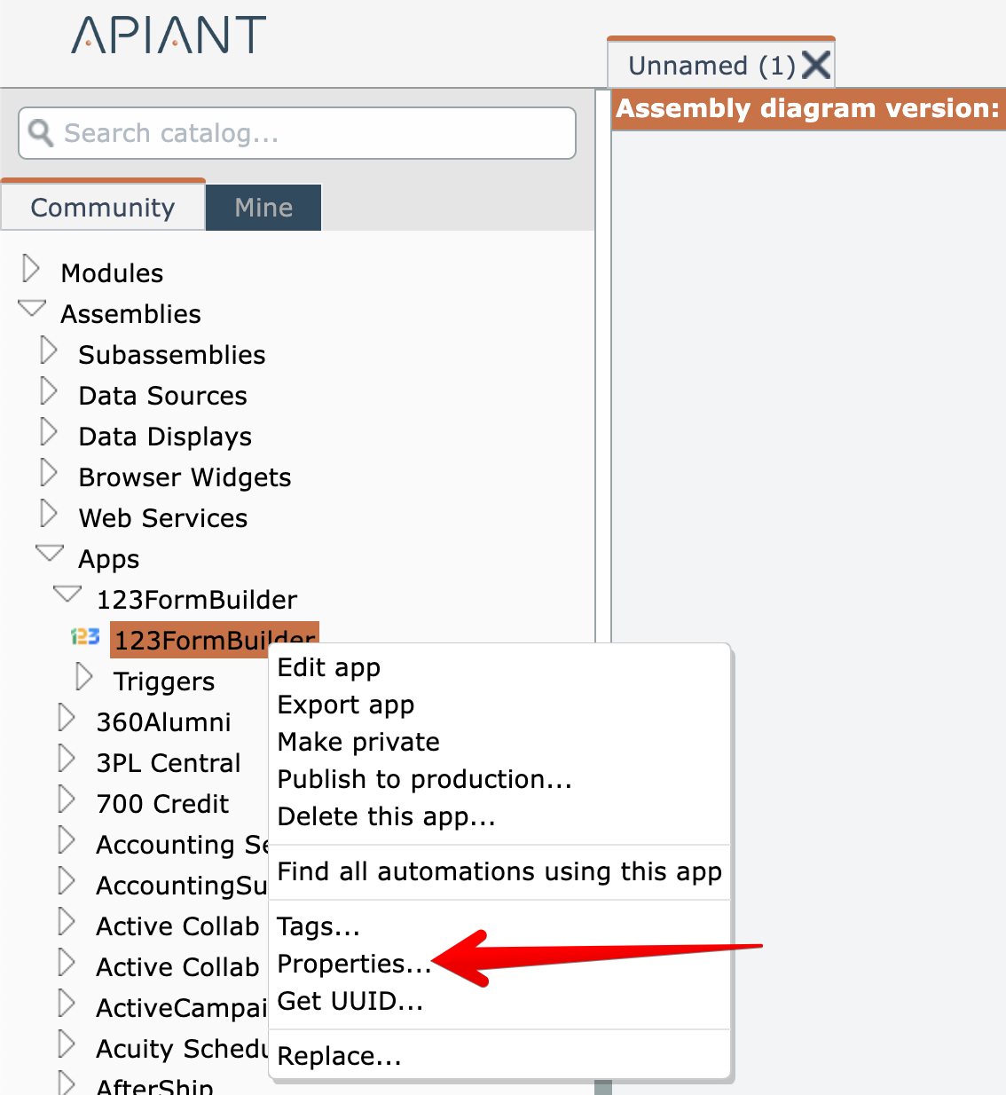Select the 360Alumni tree item
1006x1095 pixels.
(x=163, y=722)
